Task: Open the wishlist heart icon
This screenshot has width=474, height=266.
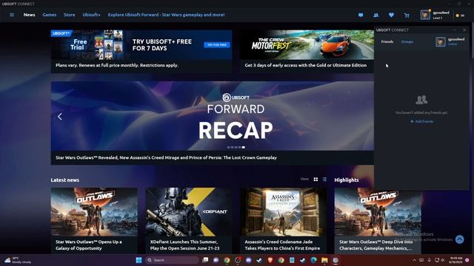Action: (391, 15)
